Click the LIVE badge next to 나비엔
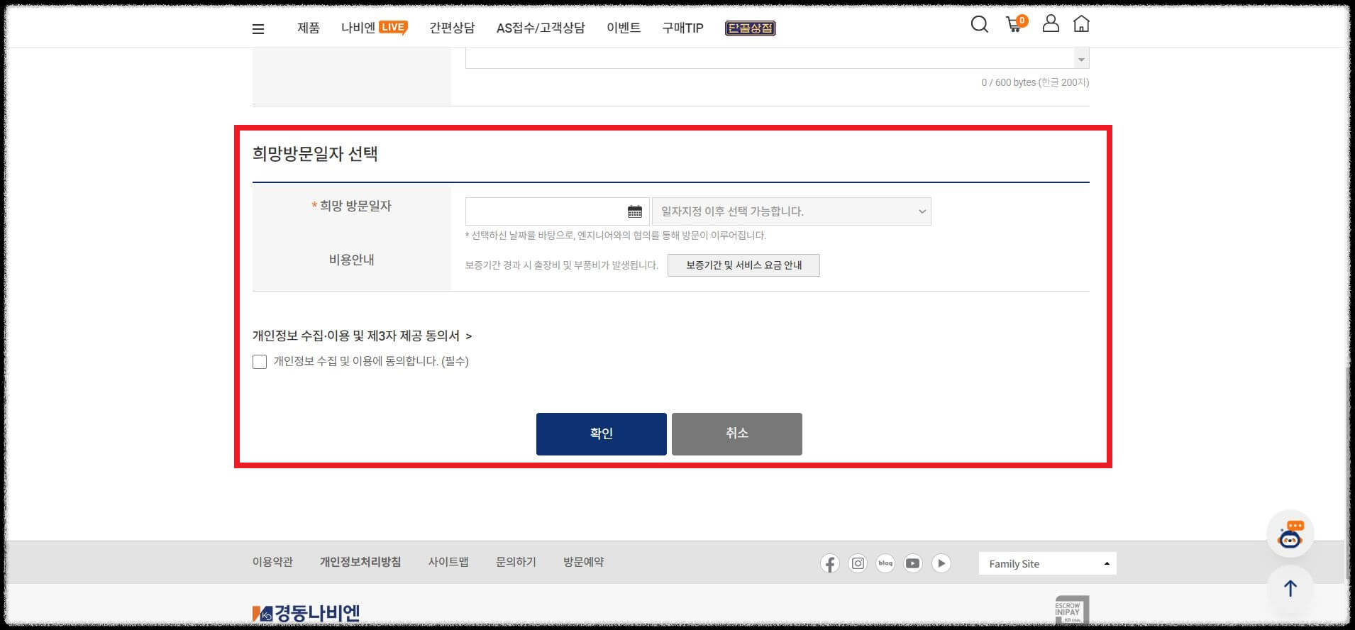The height and width of the screenshot is (630, 1355). (393, 27)
